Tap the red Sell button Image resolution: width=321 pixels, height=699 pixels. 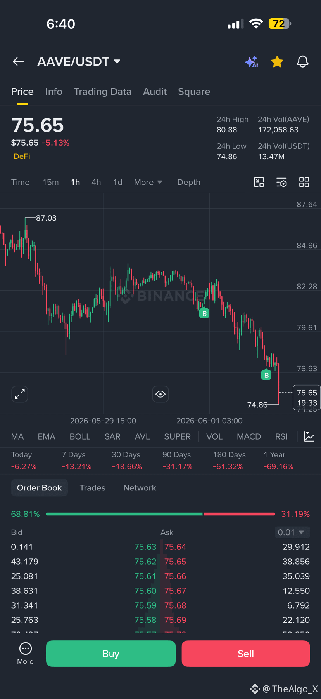[x=246, y=654]
